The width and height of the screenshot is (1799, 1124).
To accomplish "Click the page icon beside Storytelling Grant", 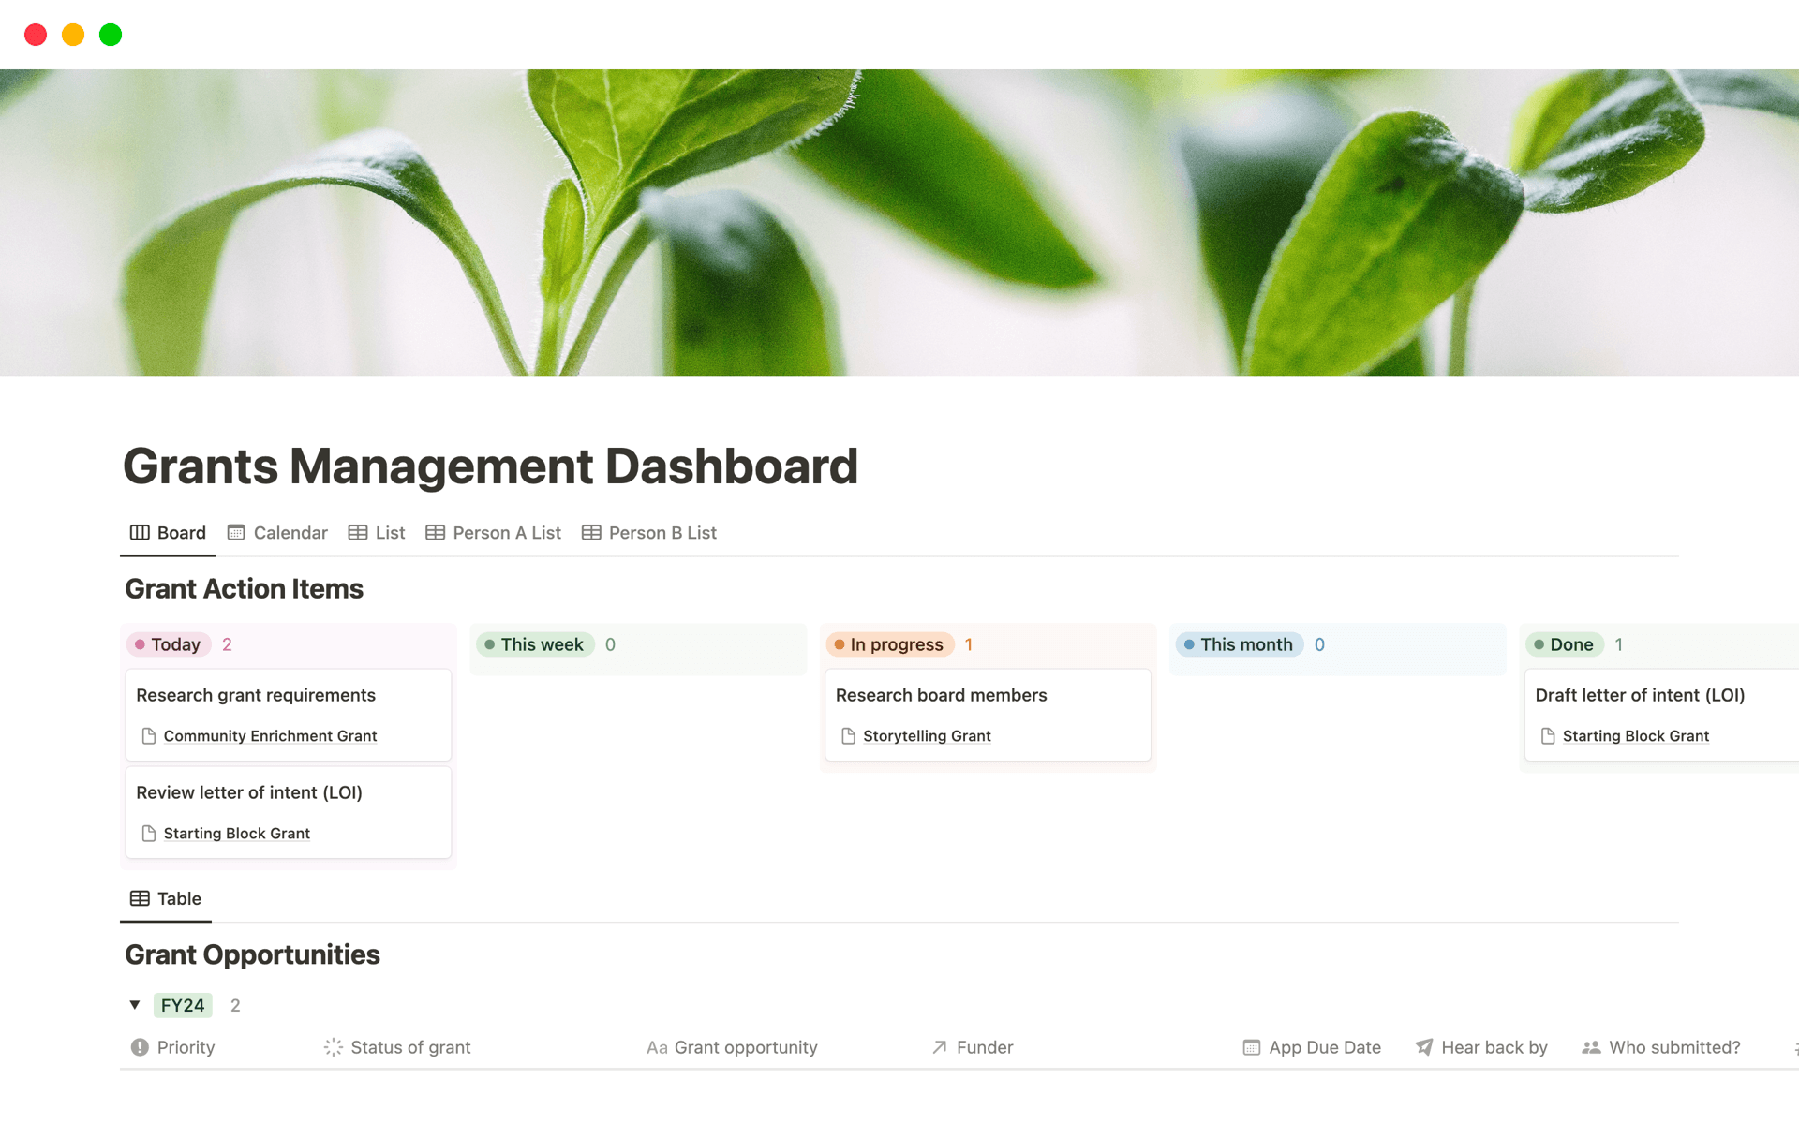I will point(848,735).
